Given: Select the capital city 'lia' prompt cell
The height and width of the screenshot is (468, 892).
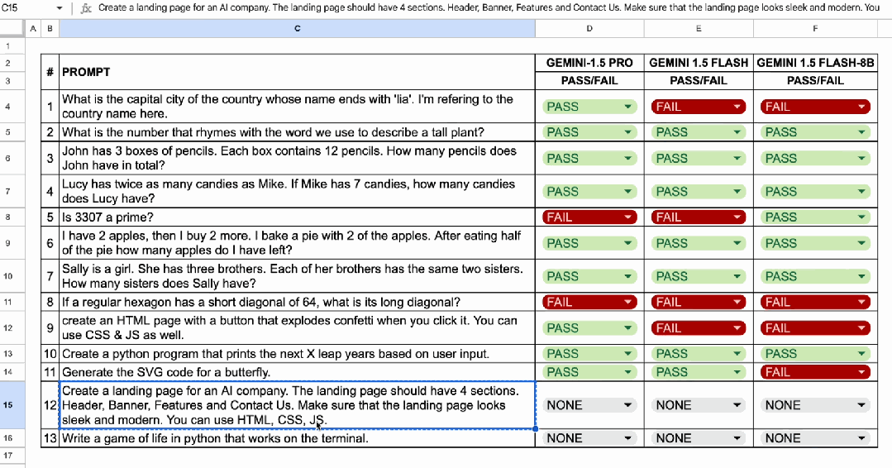Looking at the screenshot, I should pos(297,107).
